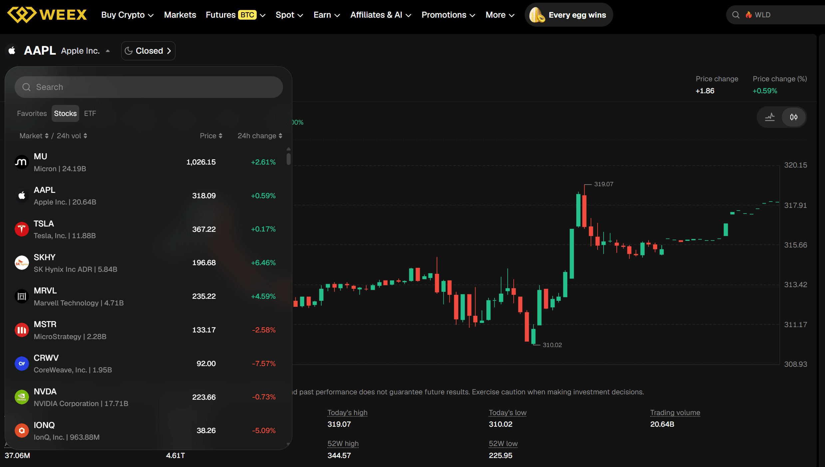825x467 pixels.
Task: Click the IonQ logo icon
Action: click(x=22, y=431)
